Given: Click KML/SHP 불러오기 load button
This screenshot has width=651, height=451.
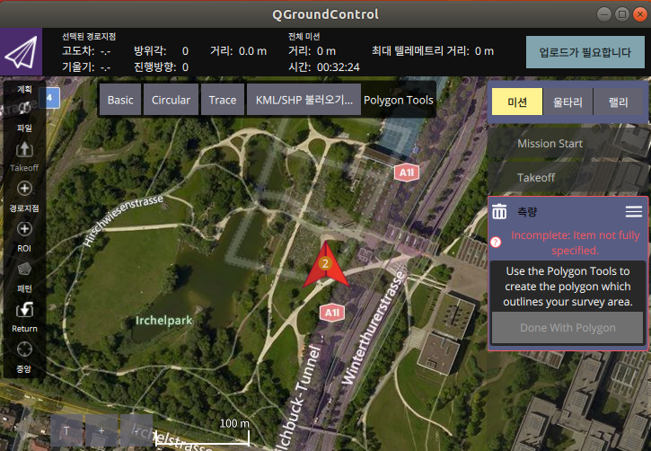Looking at the screenshot, I should click(304, 100).
